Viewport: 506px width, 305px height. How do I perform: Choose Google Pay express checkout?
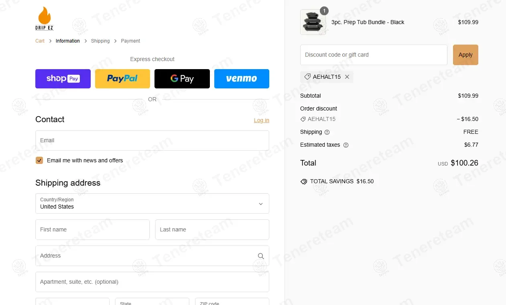click(x=182, y=79)
